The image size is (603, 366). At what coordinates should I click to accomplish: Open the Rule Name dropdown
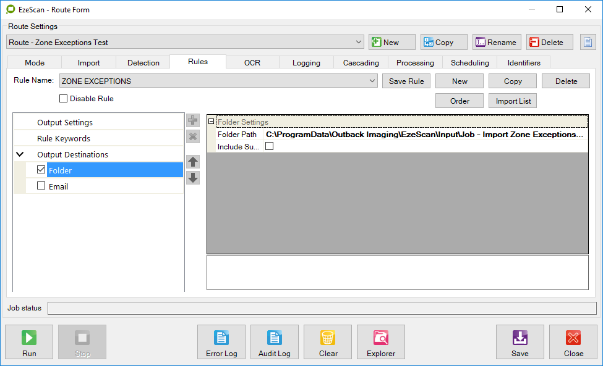(x=372, y=81)
